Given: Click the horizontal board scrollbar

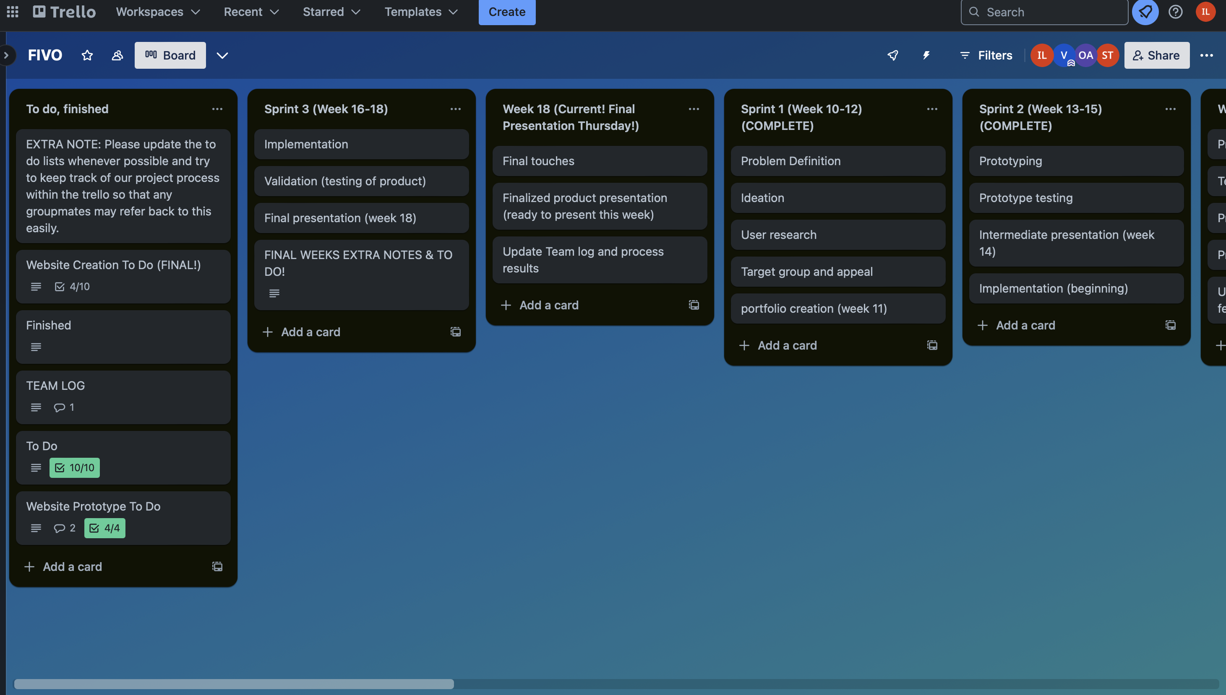Looking at the screenshot, I should (234, 684).
